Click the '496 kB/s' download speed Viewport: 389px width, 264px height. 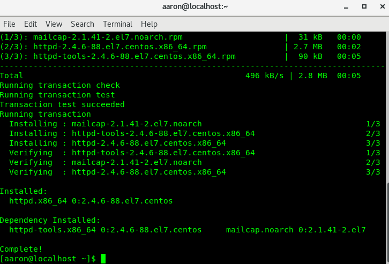(x=265, y=76)
